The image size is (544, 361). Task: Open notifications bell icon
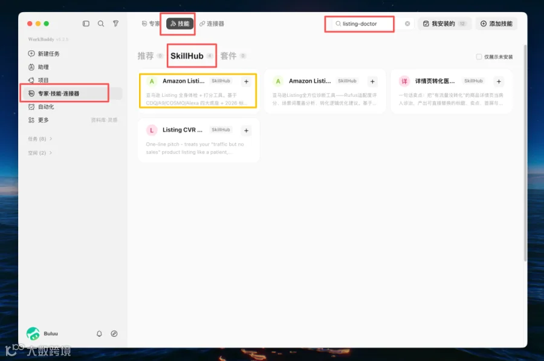point(99,334)
